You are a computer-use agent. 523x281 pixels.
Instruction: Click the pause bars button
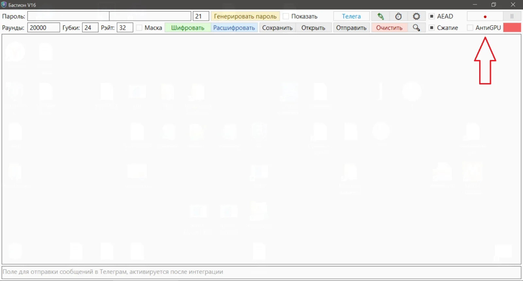(512, 16)
